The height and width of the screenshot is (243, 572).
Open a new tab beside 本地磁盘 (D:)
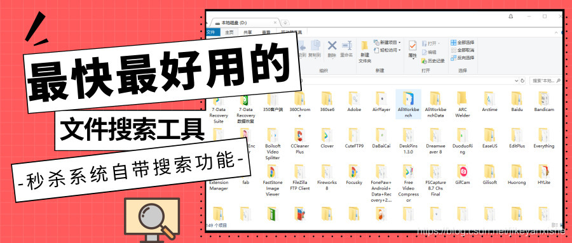tap(285, 23)
